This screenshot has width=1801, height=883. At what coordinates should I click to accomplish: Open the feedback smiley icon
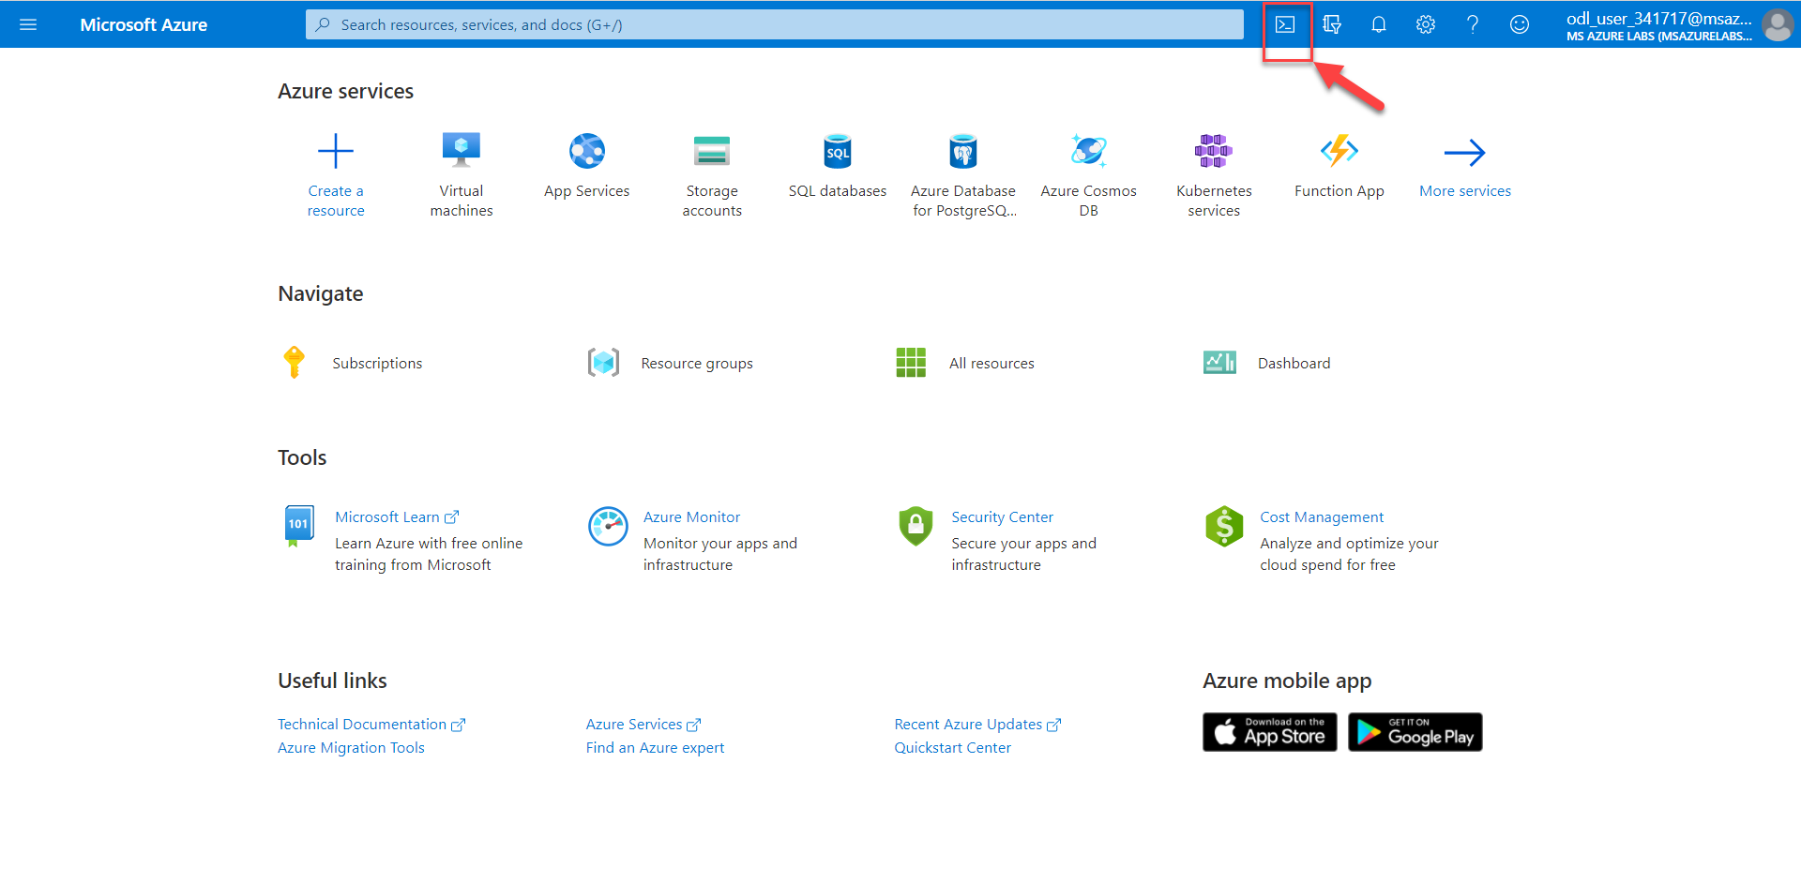1520,24
